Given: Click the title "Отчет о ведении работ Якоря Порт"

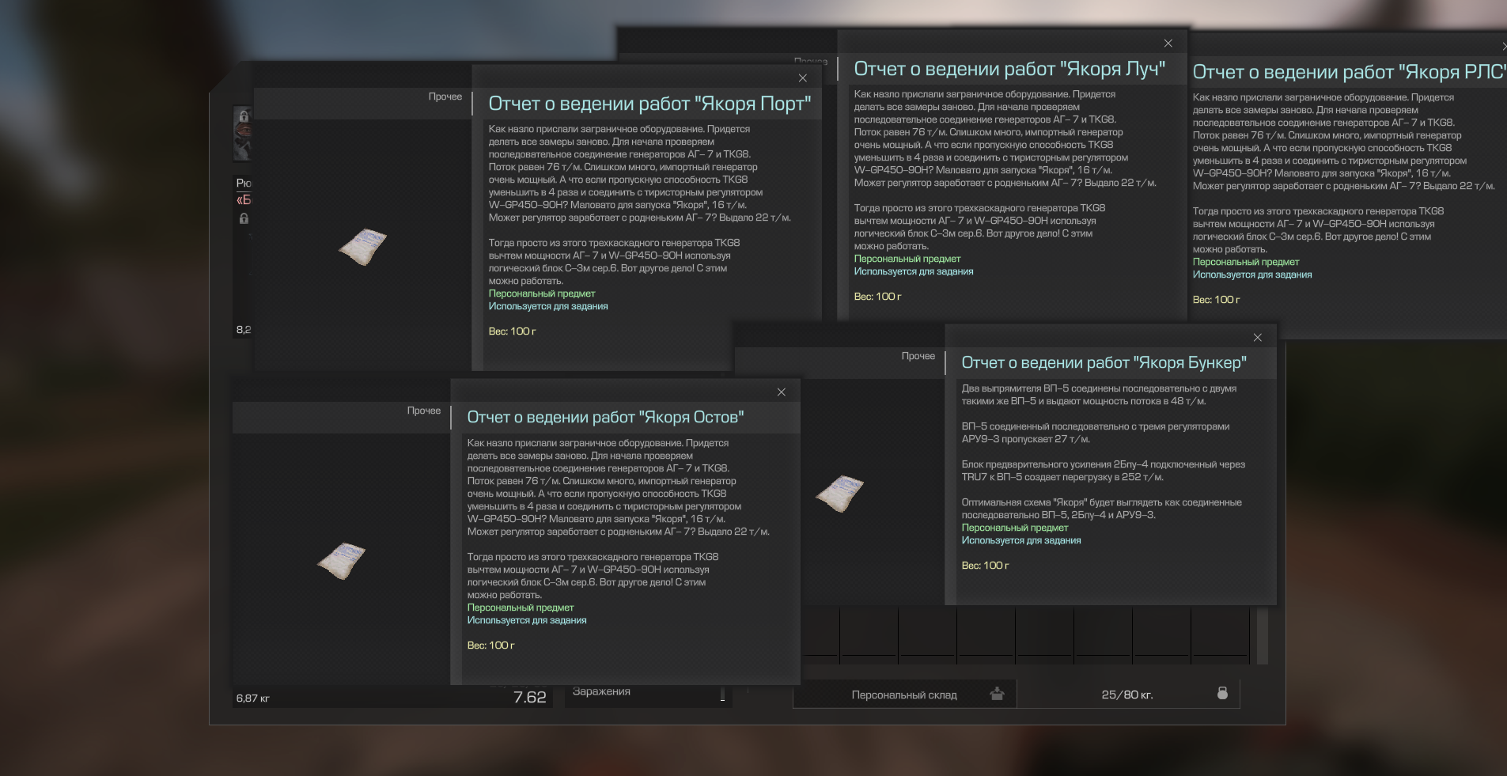Looking at the screenshot, I should tap(649, 104).
